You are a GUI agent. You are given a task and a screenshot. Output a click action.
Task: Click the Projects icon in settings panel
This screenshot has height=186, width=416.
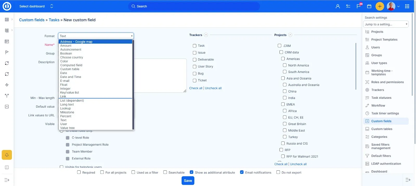click(367, 32)
